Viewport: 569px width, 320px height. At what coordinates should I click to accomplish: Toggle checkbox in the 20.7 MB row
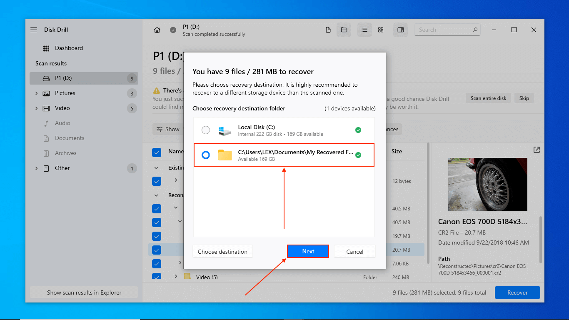pos(157,250)
